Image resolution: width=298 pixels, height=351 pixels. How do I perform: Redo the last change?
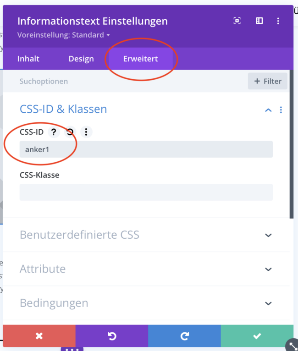point(184,336)
